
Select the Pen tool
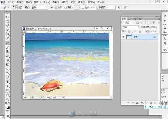pos(7,78)
